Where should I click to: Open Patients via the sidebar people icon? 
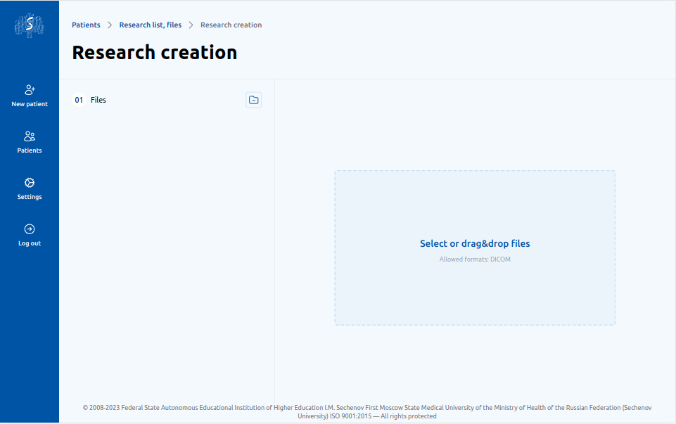coord(30,136)
